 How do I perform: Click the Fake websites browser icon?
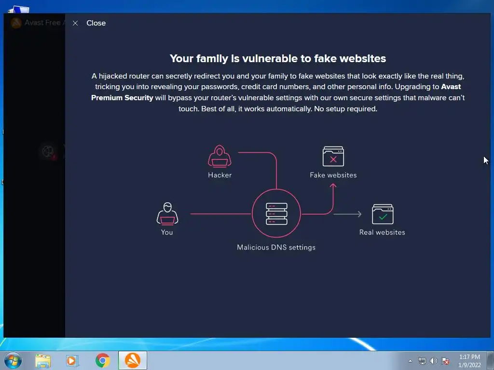(333, 157)
